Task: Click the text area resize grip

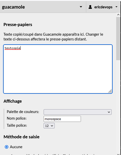Action: (x=110, y=91)
